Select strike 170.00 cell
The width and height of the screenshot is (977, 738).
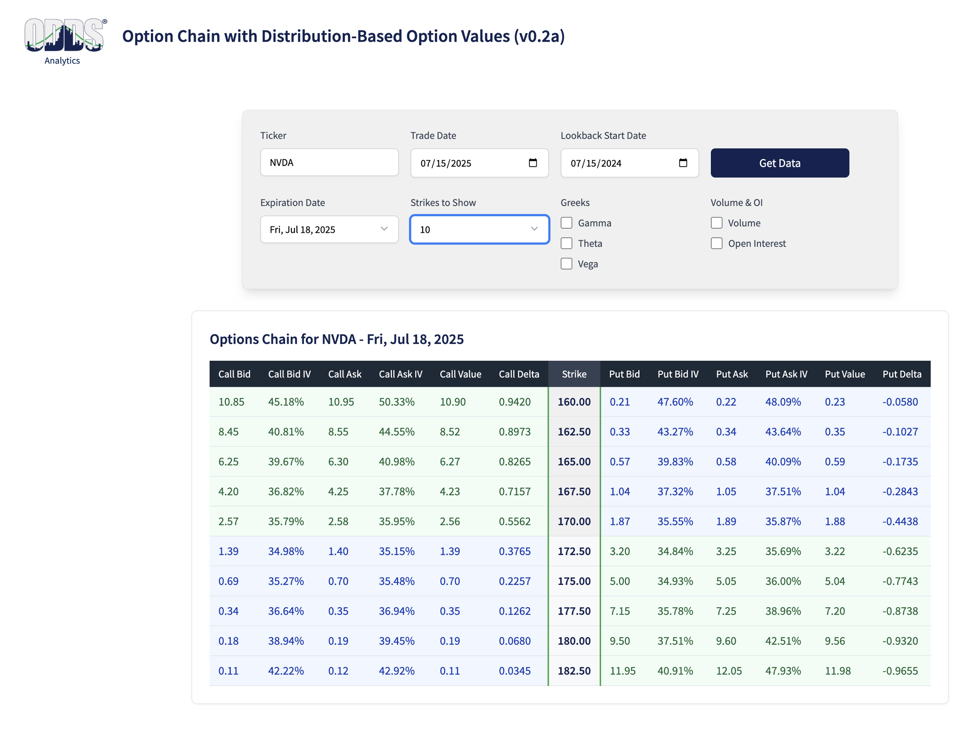[574, 521]
